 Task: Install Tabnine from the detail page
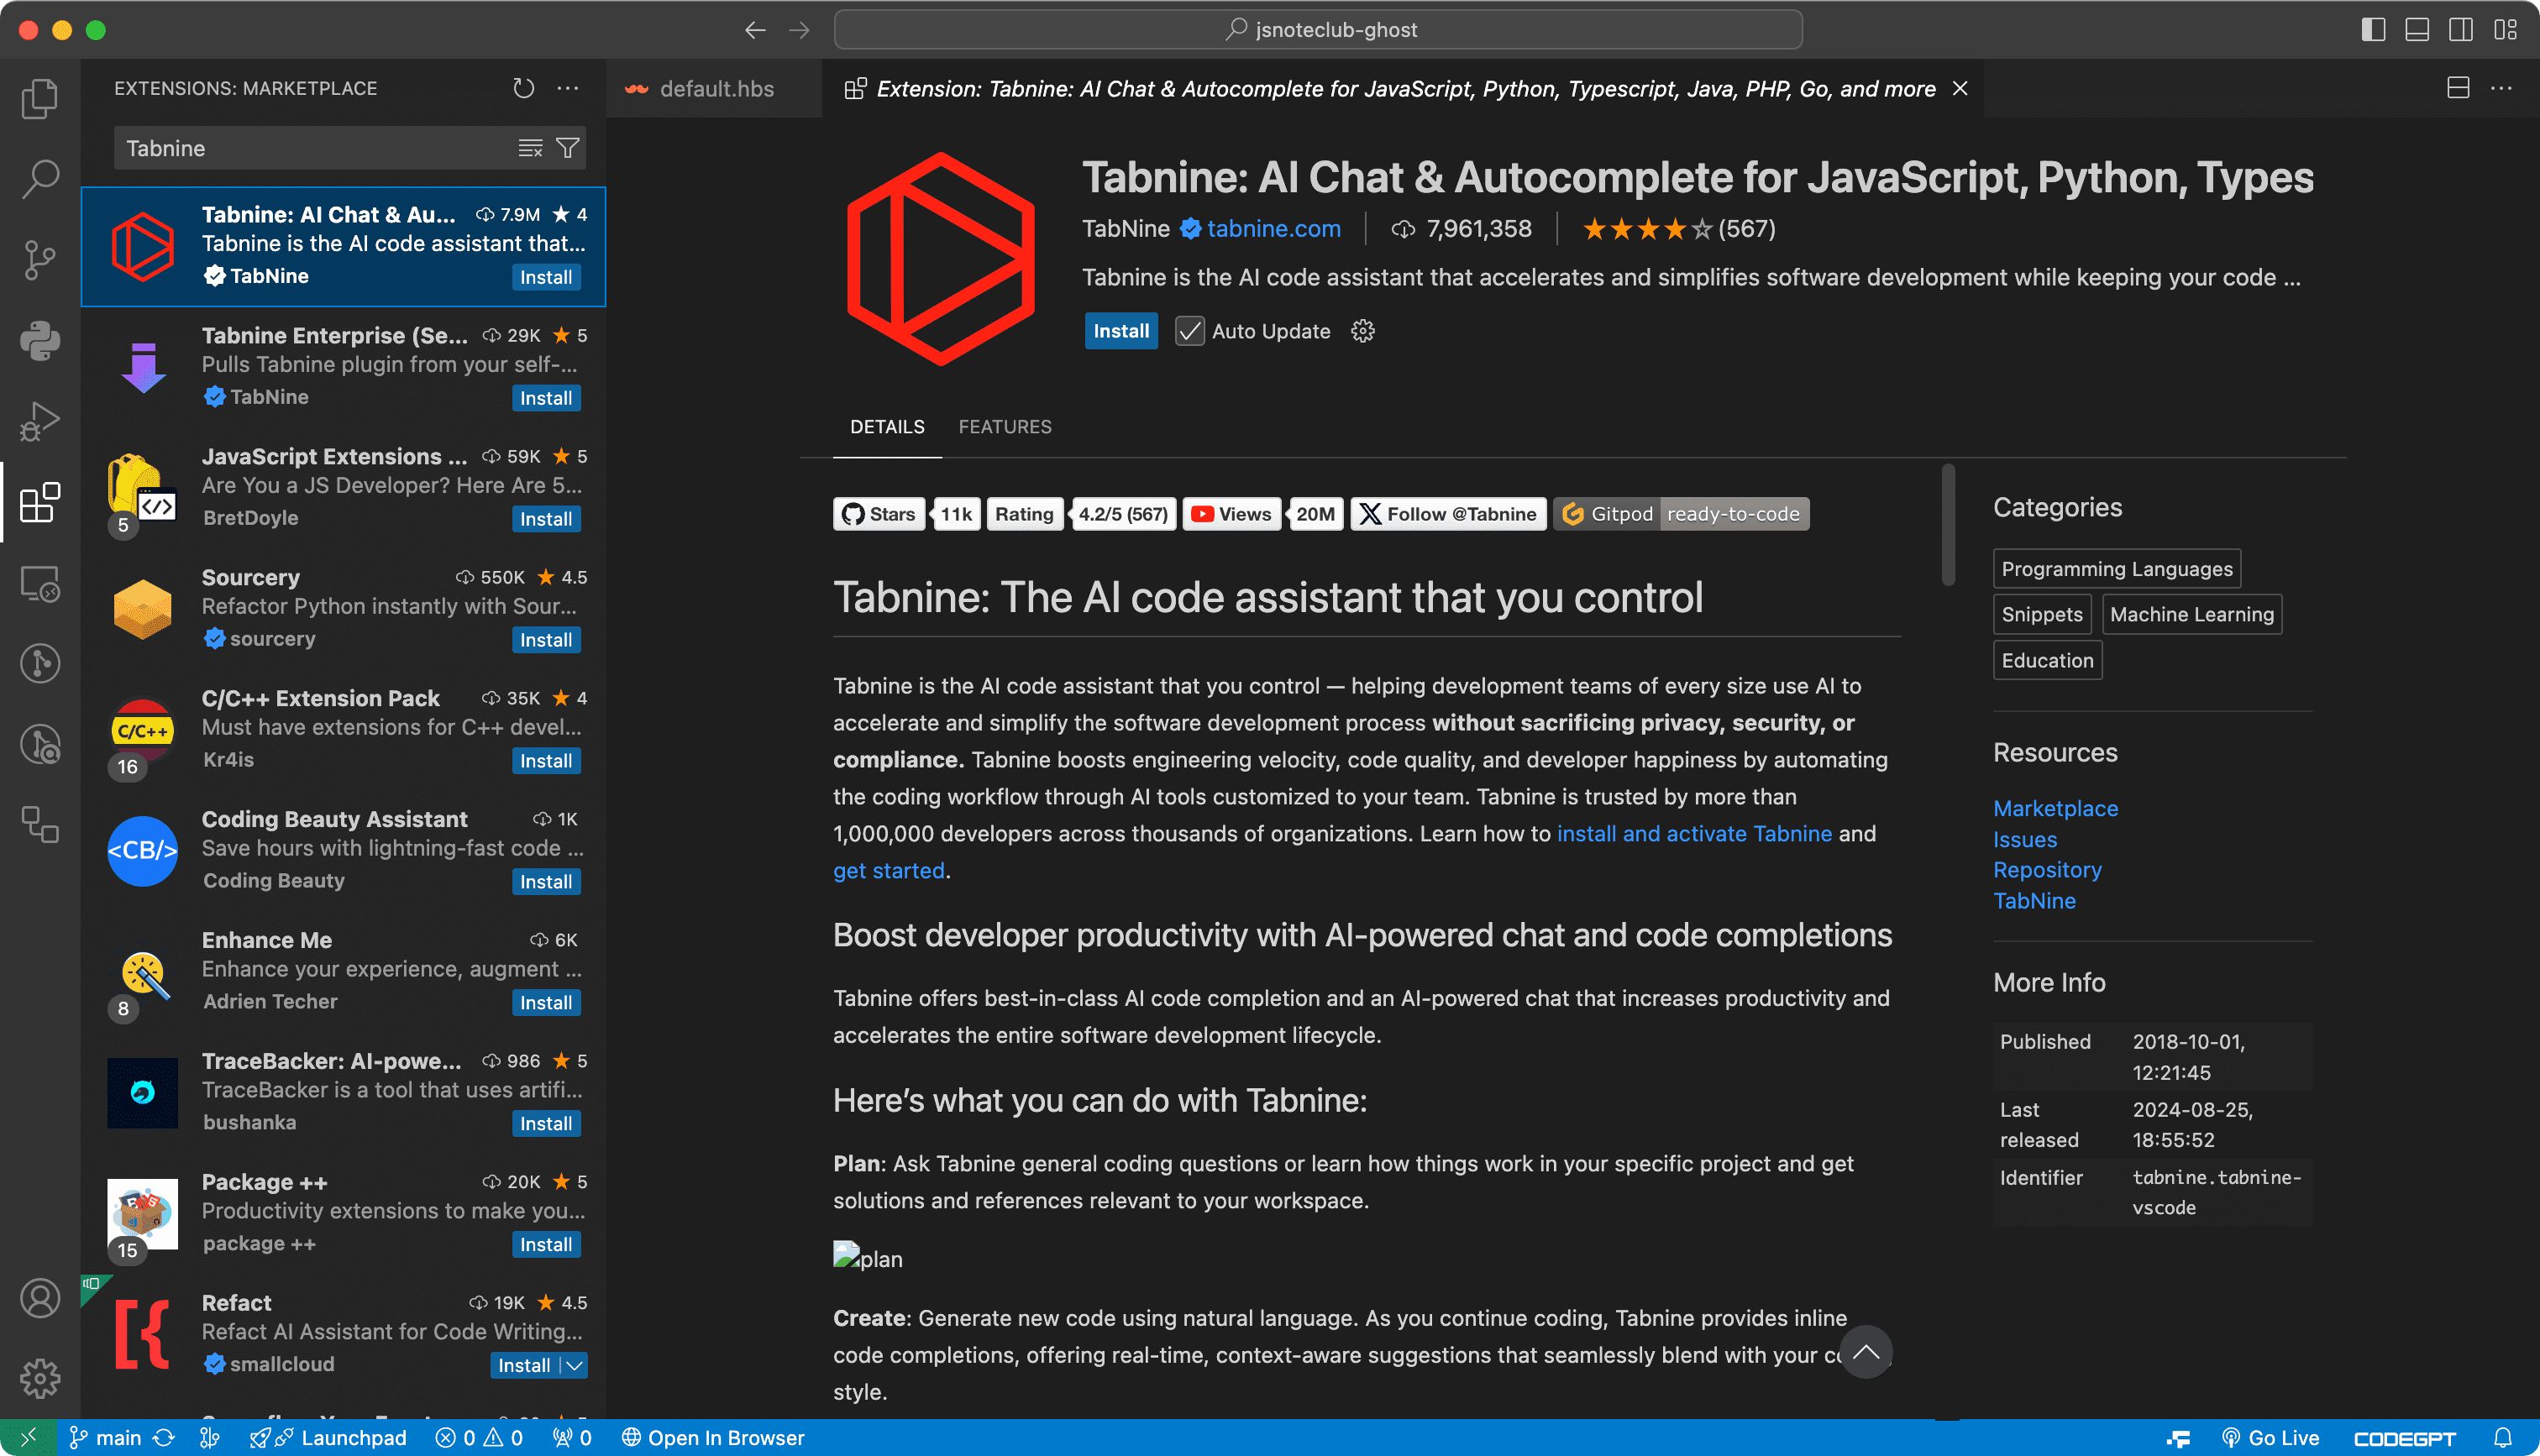tap(1121, 331)
